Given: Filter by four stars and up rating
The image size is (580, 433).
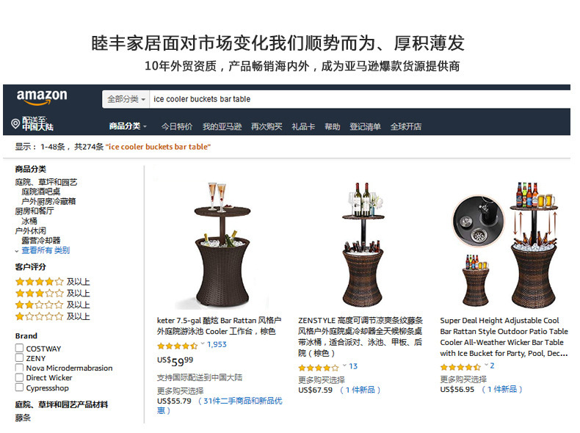Looking at the screenshot, I should (53, 282).
